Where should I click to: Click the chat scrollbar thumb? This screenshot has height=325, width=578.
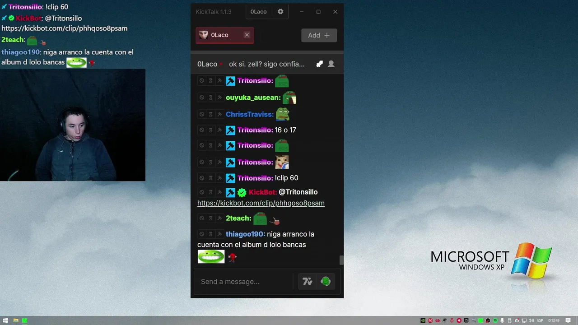[x=341, y=260]
